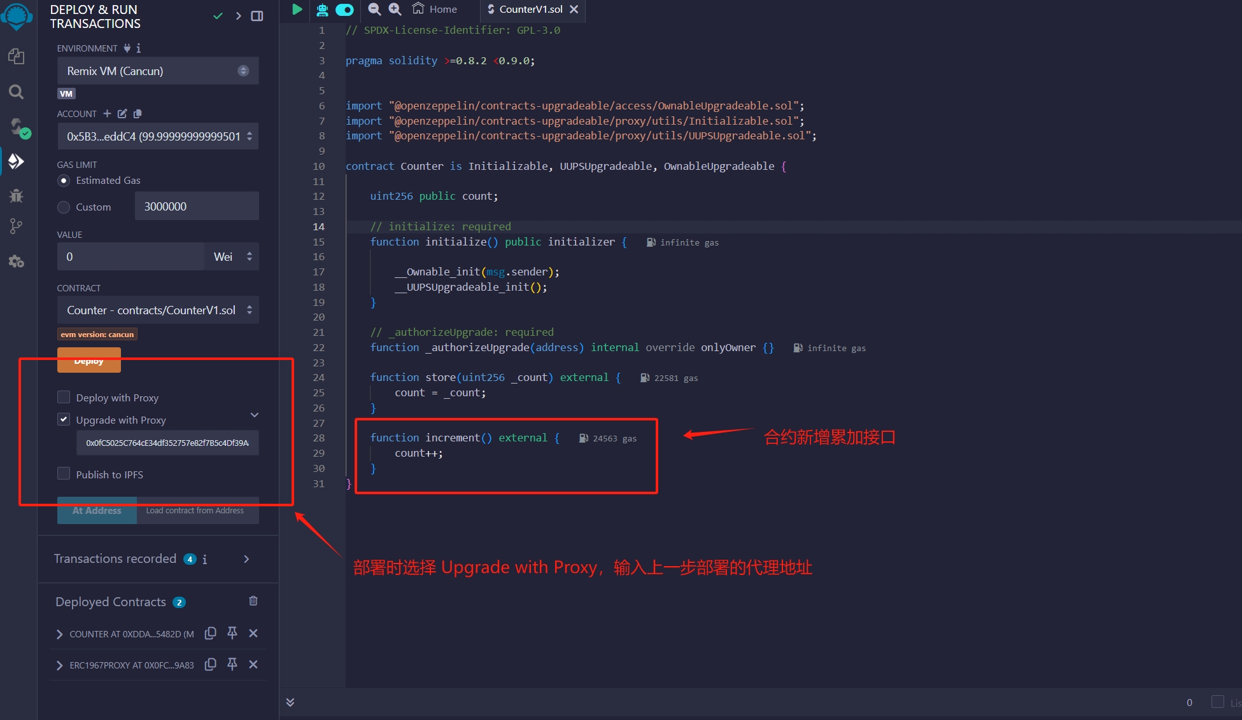
Task: Expand the ERC1967PROXY deployed contract
Action: click(59, 664)
